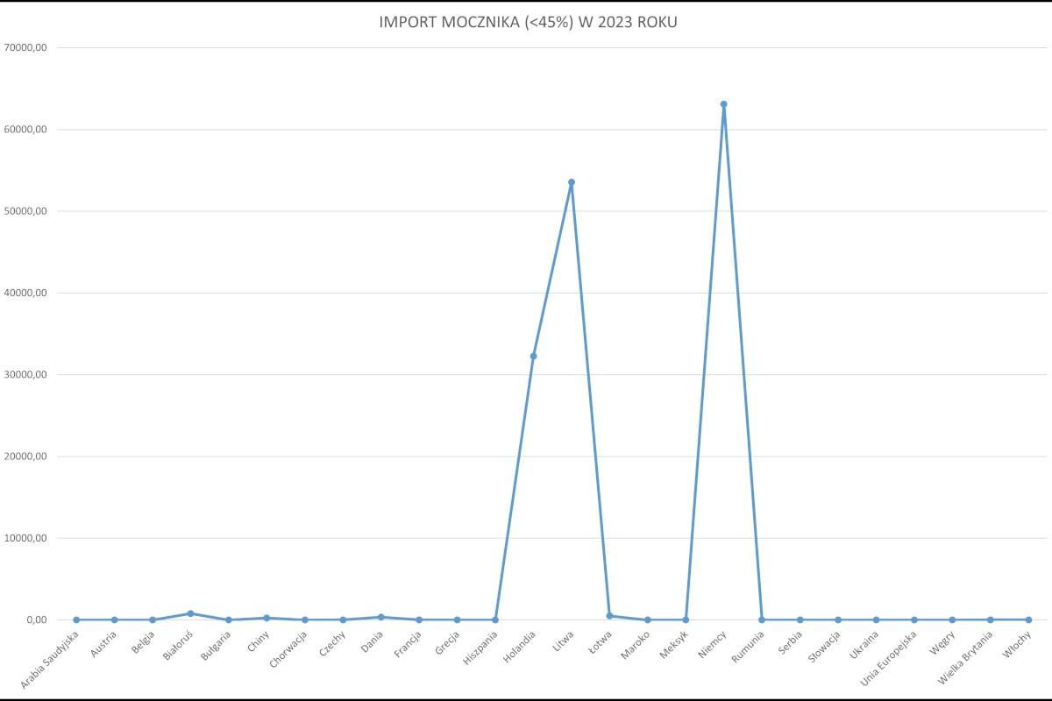The height and width of the screenshot is (701, 1052).
Task: Select the Litwa data point marker
Action: click(x=572, y=182)
